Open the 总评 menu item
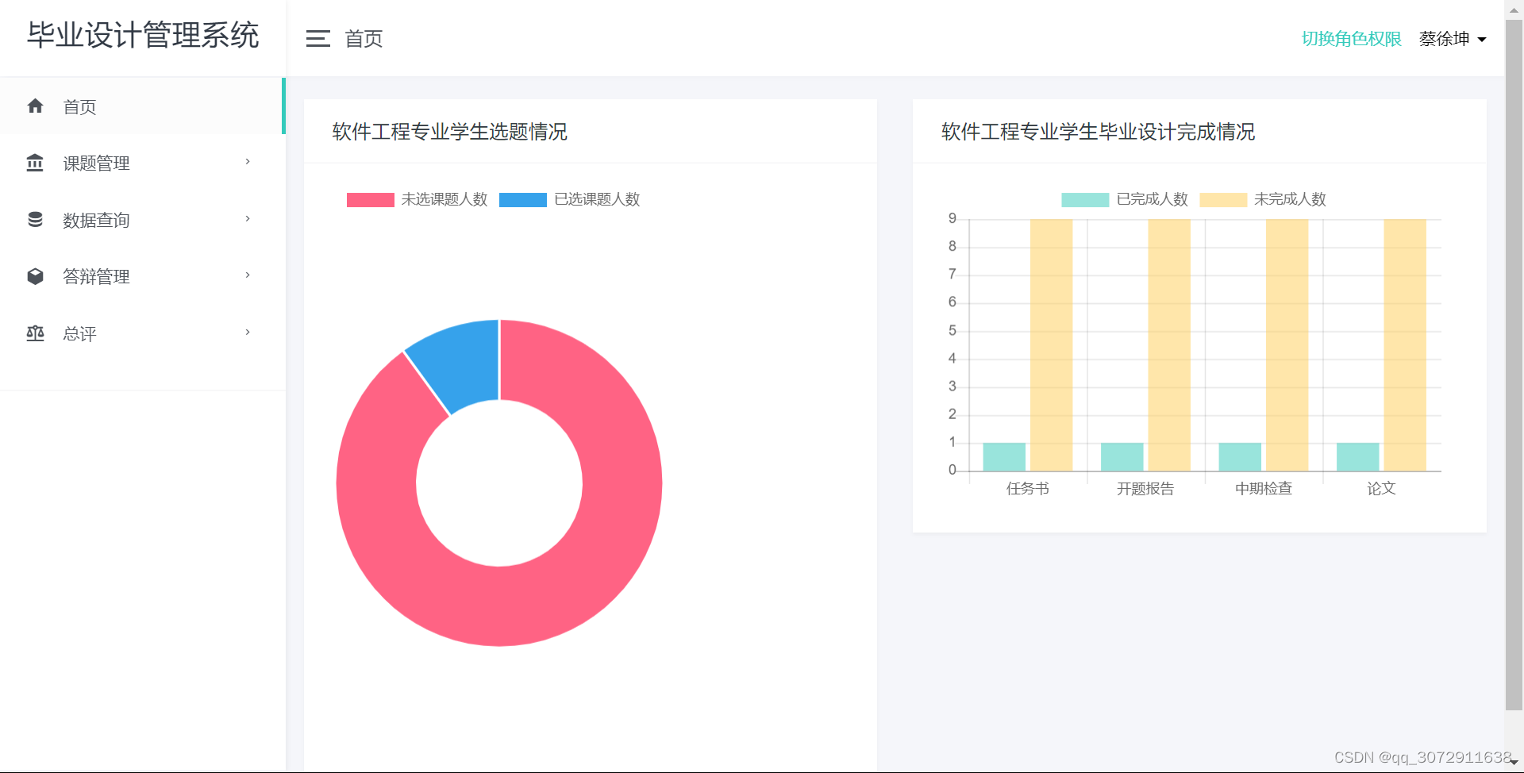1524x773 pixels. (x=141, y=333)
